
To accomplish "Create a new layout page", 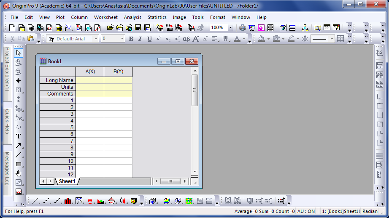I will tap(79, 28).
